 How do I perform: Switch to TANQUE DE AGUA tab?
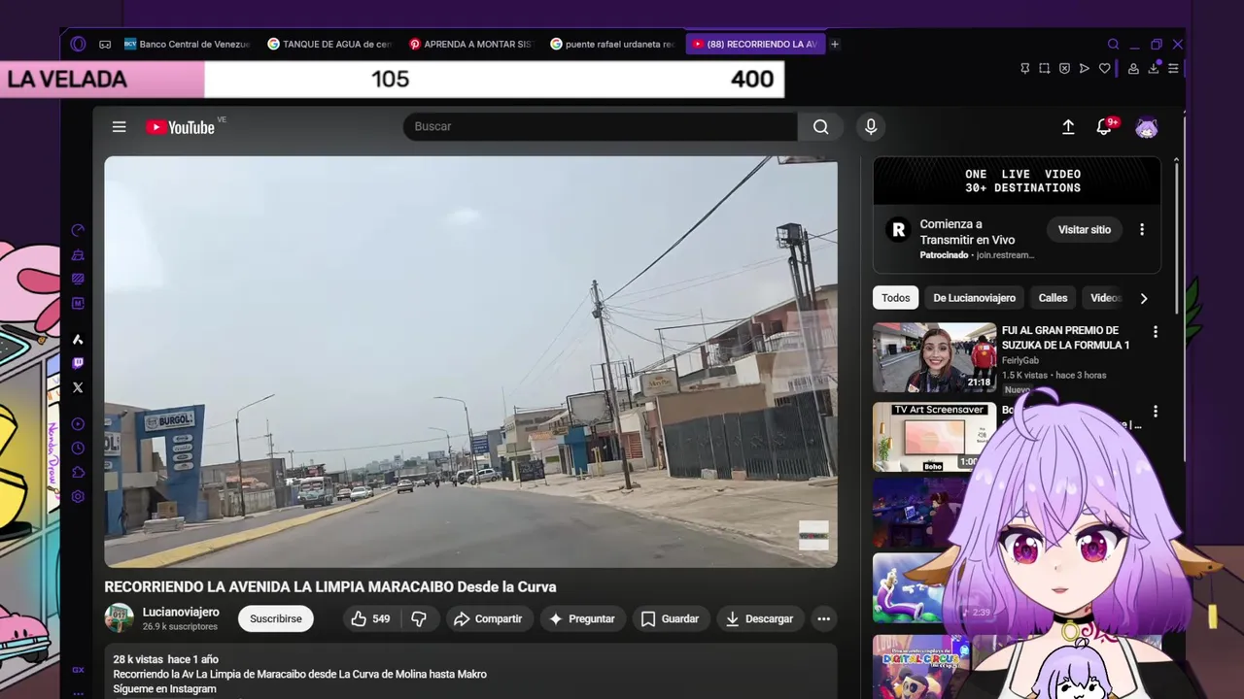(x=329, y=44)
